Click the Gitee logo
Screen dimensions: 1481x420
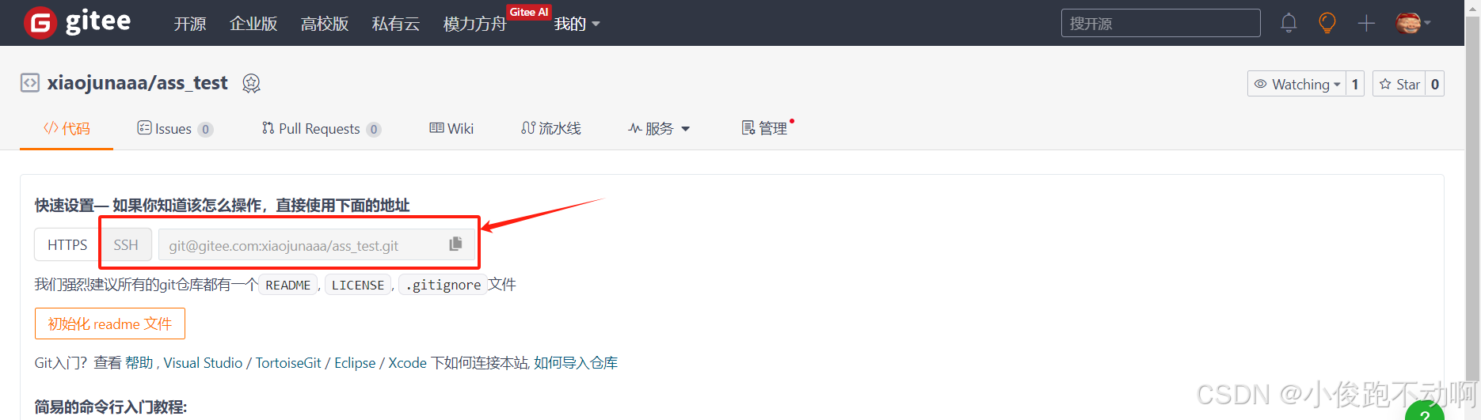[x=78, y=22]
